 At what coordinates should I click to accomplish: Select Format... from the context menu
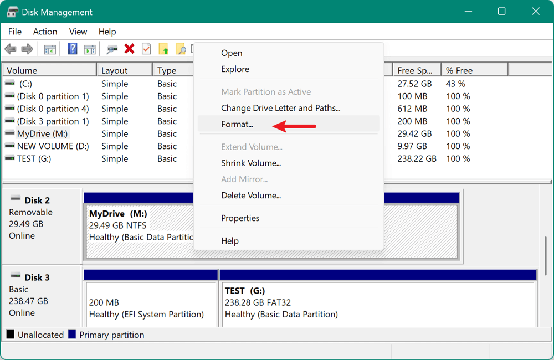237,124
